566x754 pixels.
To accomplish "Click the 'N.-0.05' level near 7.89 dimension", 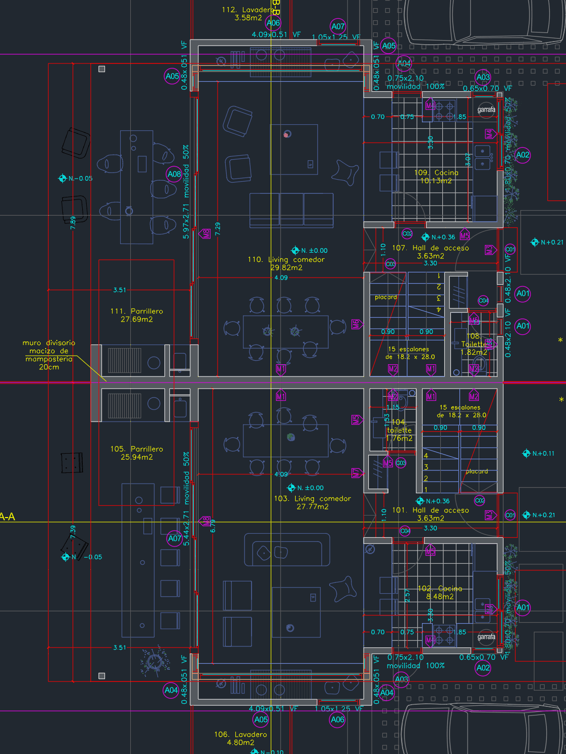I will tap(76, 178).
